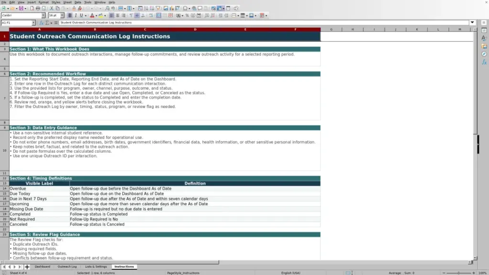The height and width of the screenshot is (275, 489).
Task: Open the Sum function dropdown arrow
Action: [x=51, y=23]
